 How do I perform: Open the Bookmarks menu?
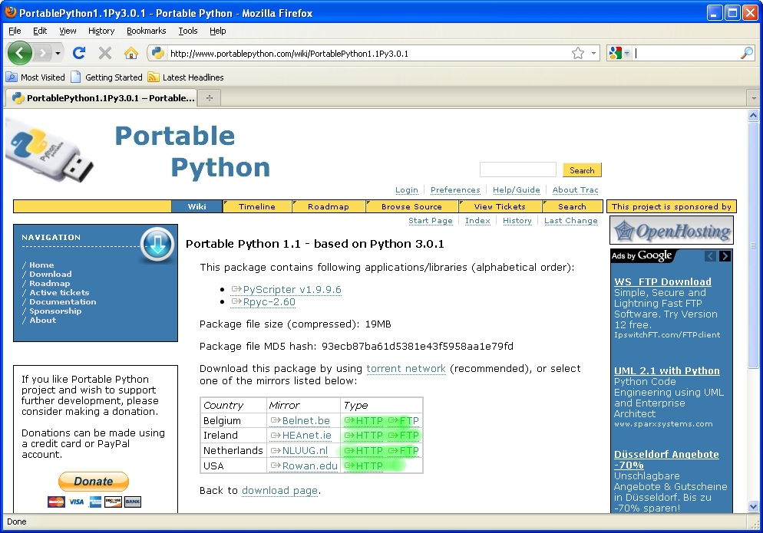click(146, 31)
